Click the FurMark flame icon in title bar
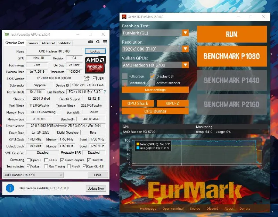 click(x=124, y=17)
